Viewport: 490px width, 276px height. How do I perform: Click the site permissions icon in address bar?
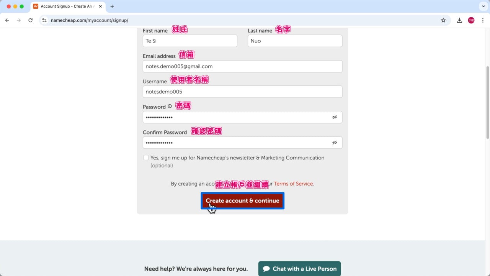tap(44, 20)
